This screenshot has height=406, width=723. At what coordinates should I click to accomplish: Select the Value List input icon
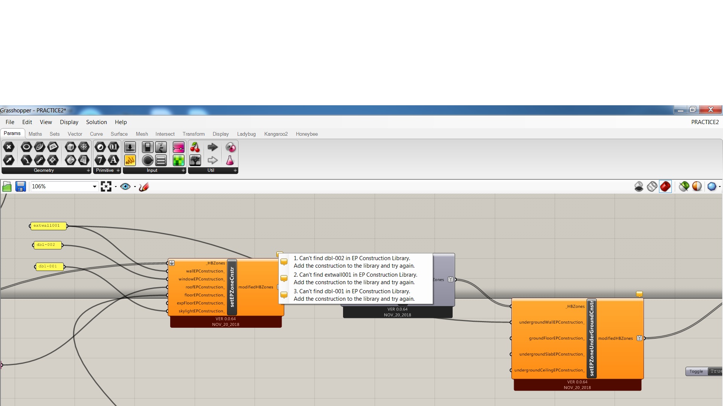pyautogui.click(x=161, y=160)
